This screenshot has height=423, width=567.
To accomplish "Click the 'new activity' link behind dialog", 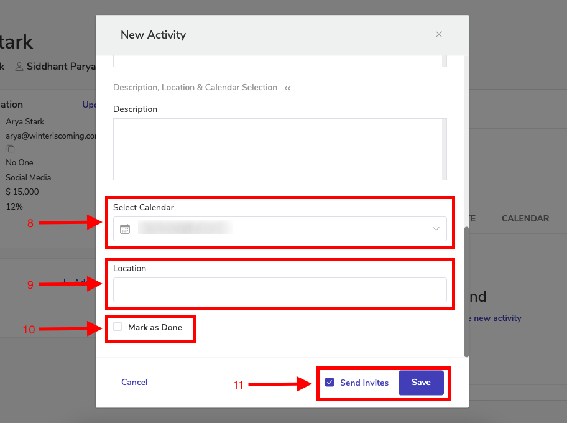I will [497, 318].
